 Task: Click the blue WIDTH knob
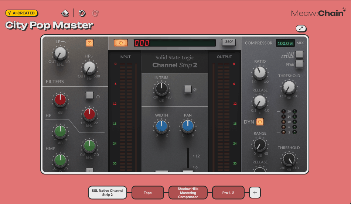161,126
